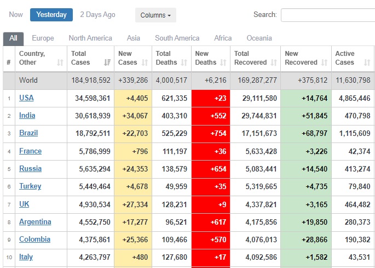Screen dimensions: 375x268
Task: Select World active cases 11,630,798
Action: point(353,80)
